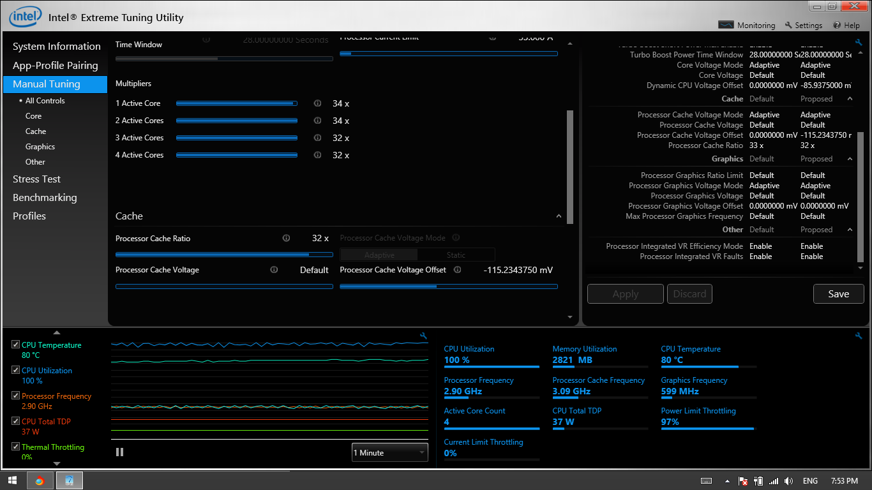Click the Save button
Screen dimensions: 872x490
[x=839, y=294]
